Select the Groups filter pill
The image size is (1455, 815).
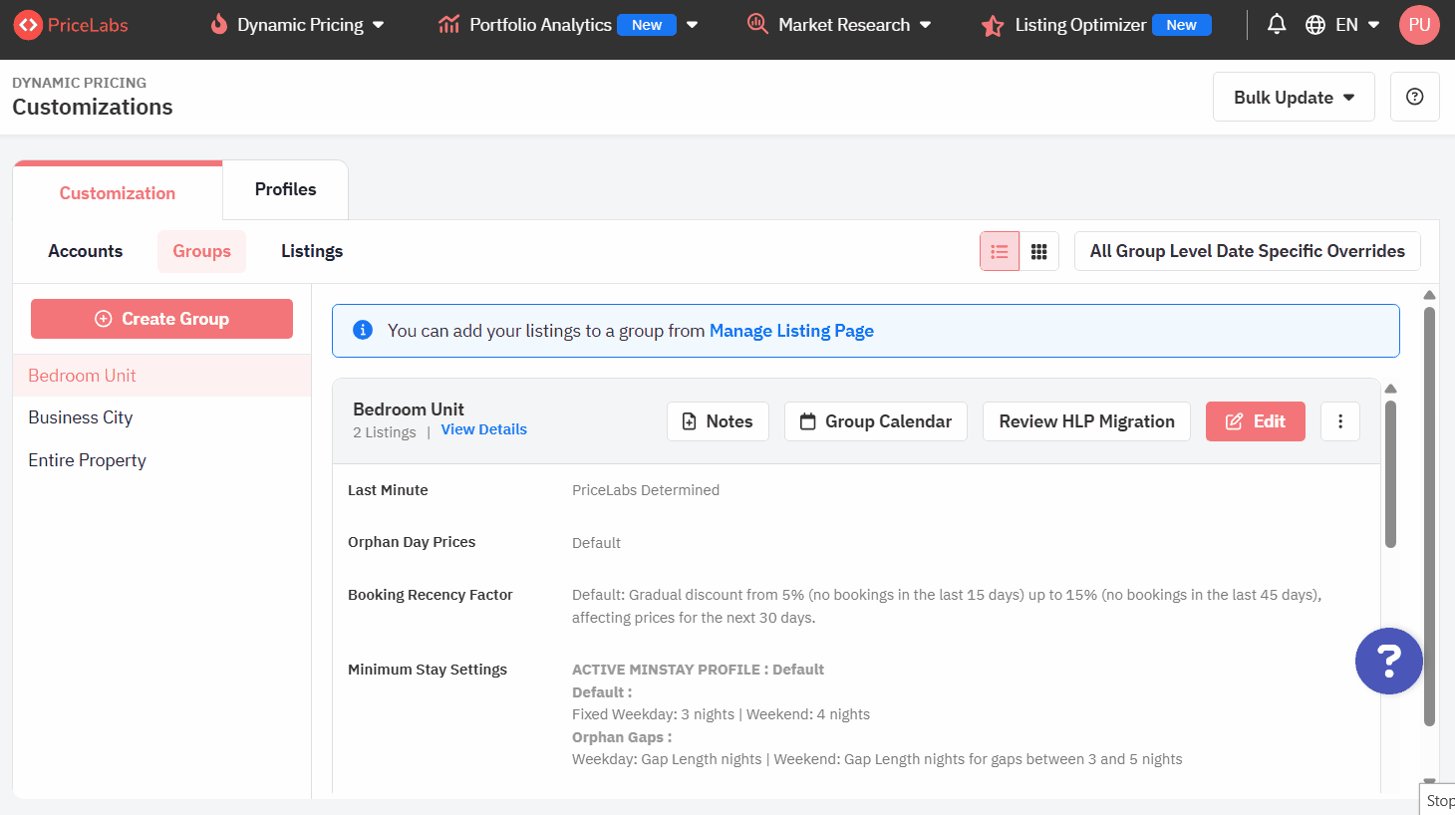point(201,251)
